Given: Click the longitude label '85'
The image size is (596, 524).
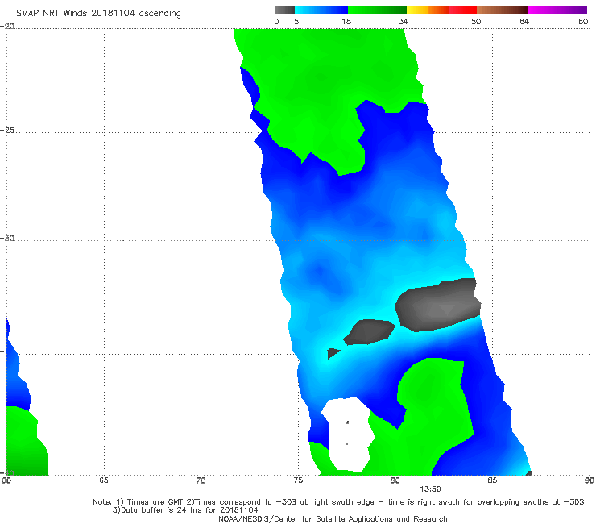Looking at the screenshot, I should coord(492,480).
